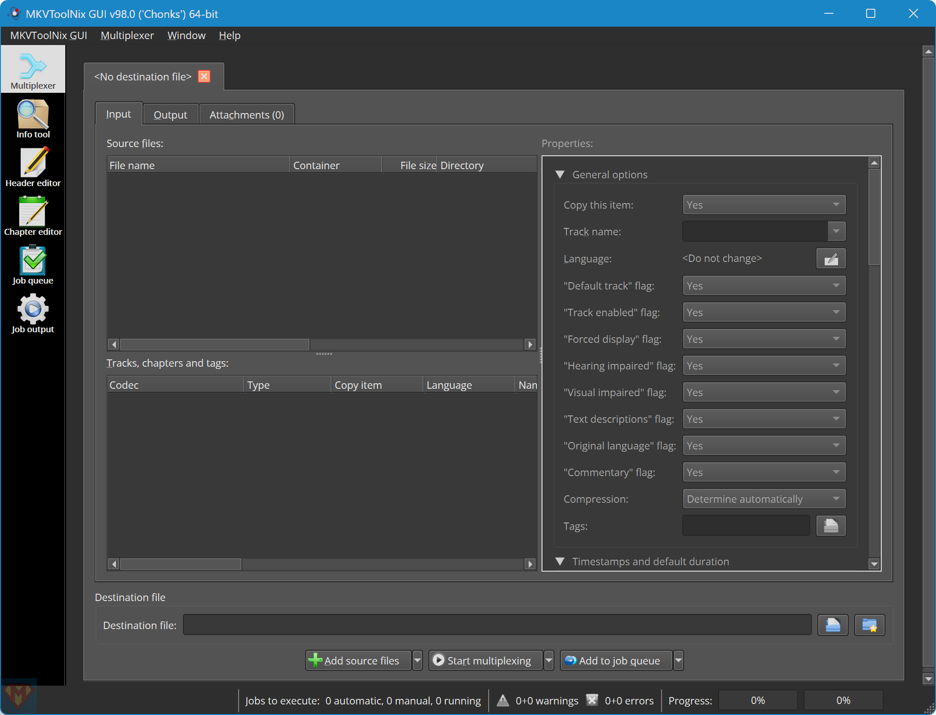Switch to the Output tab
This screenshot has width=936, height=715.
pos(170,114)
